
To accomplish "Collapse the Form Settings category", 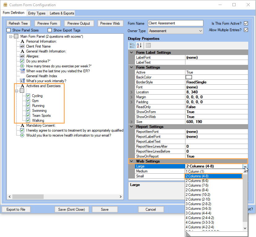I will tap(132, 67).
